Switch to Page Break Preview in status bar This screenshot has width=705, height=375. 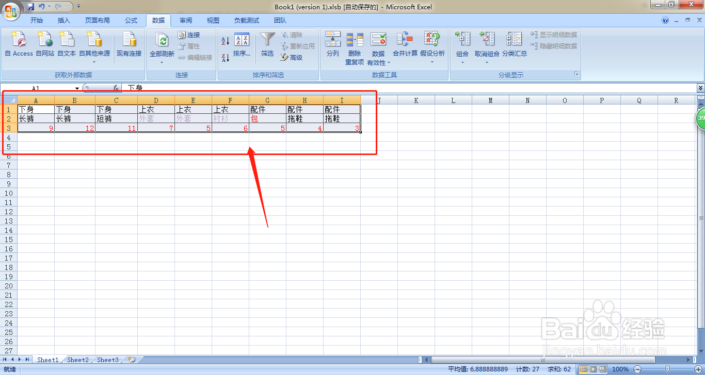pos(602,369)
